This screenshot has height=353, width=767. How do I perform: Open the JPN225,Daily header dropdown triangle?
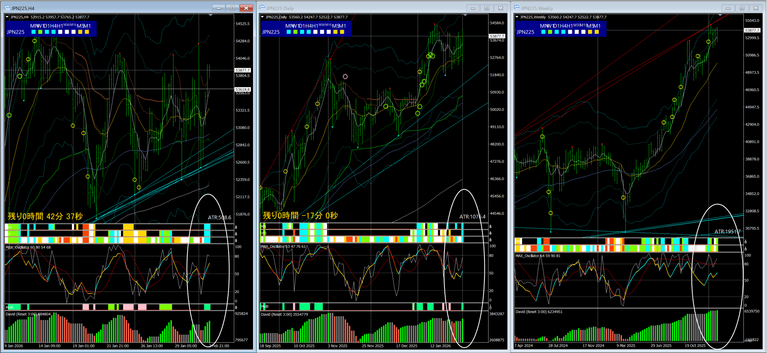(x=262, y=17)
